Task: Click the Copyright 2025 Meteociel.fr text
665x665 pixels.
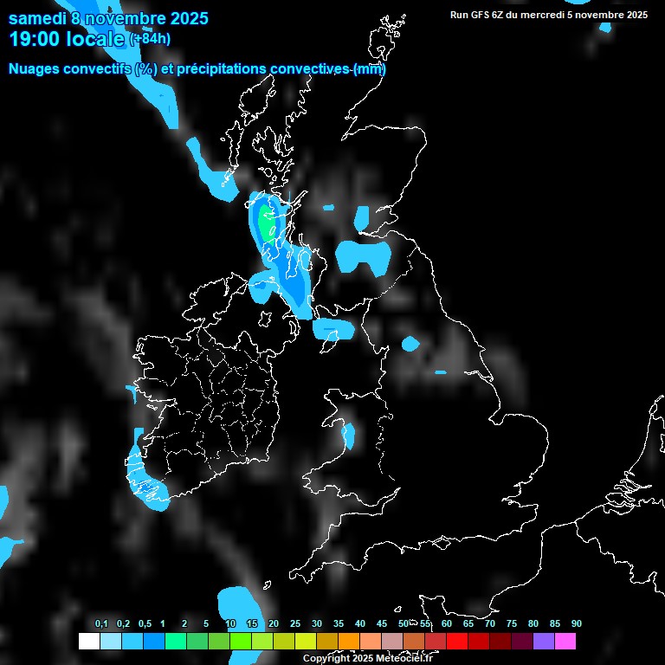Action: (x=367, y=659)
